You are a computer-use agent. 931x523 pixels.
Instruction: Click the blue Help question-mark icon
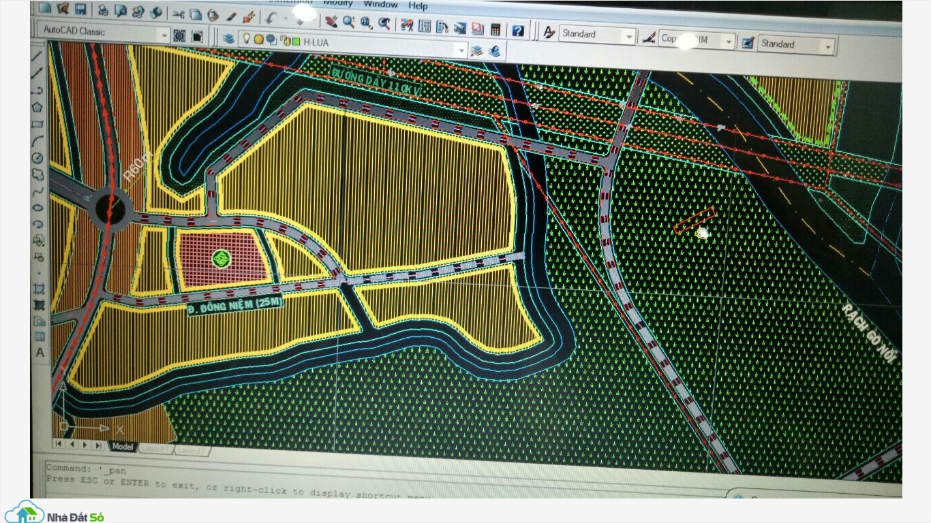point(518,30)
